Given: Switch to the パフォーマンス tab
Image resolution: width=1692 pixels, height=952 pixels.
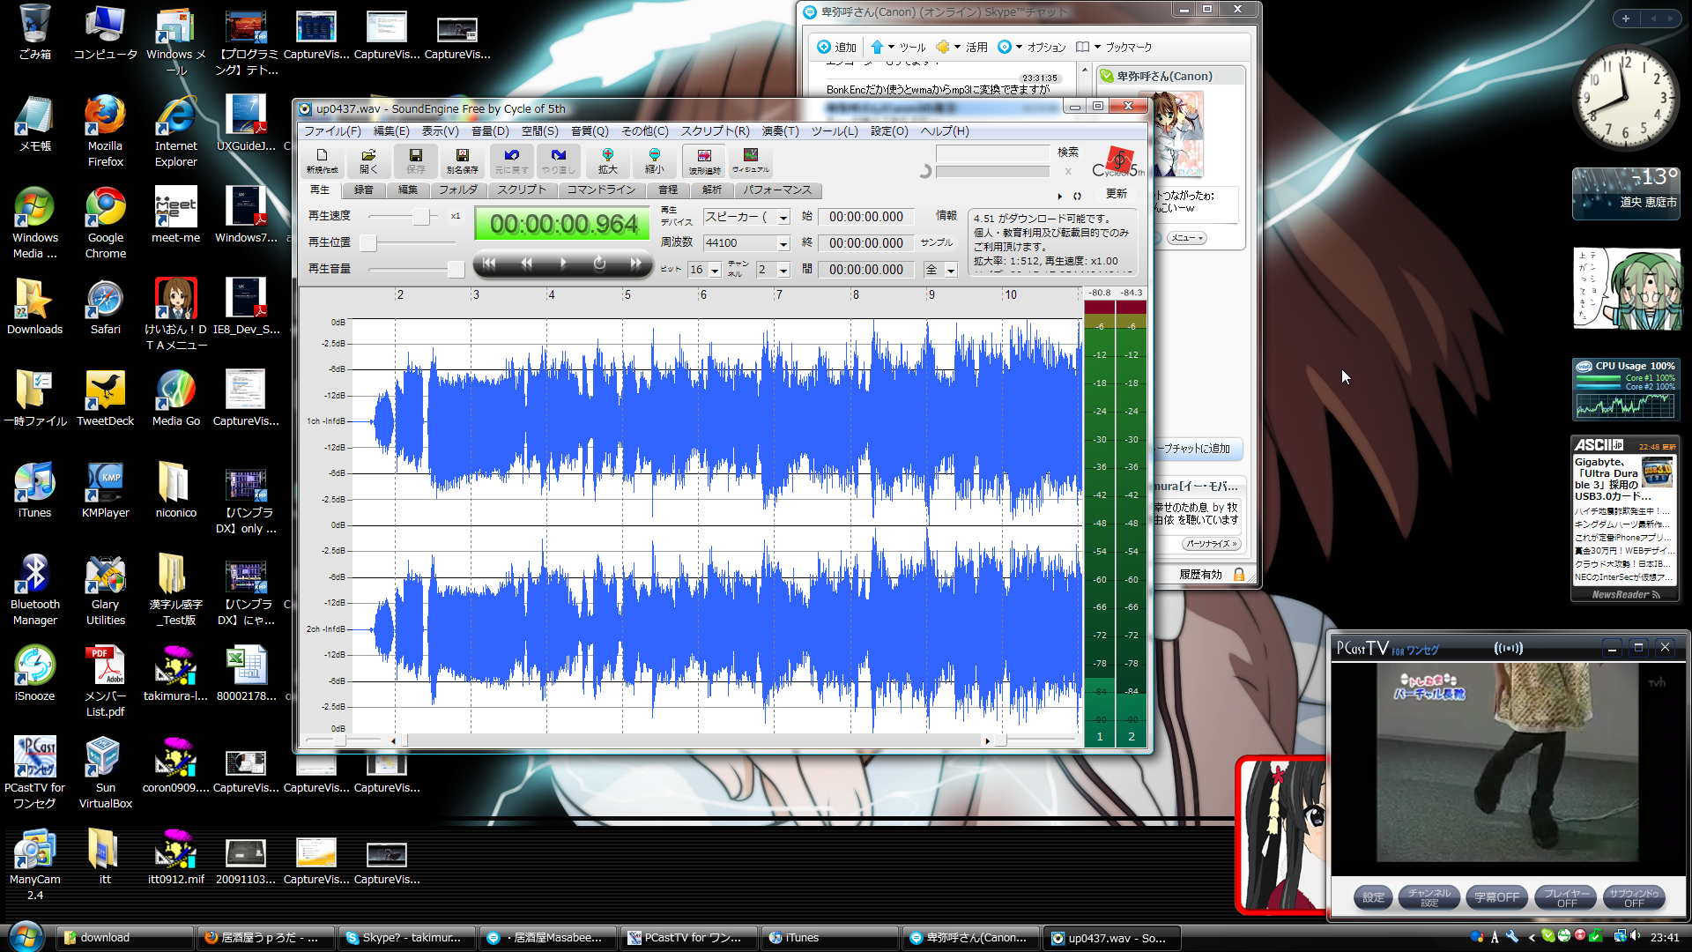Looking at the screenshot, I should pyautogui.click(x=777, y=190).
